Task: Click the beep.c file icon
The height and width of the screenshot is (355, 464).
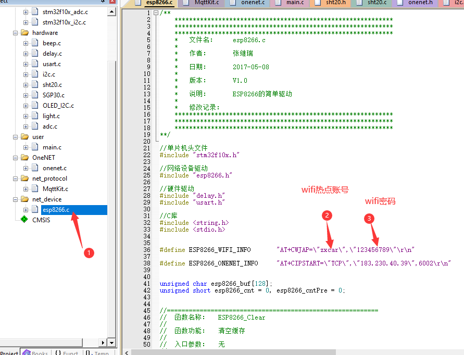Action: (35, 43)
